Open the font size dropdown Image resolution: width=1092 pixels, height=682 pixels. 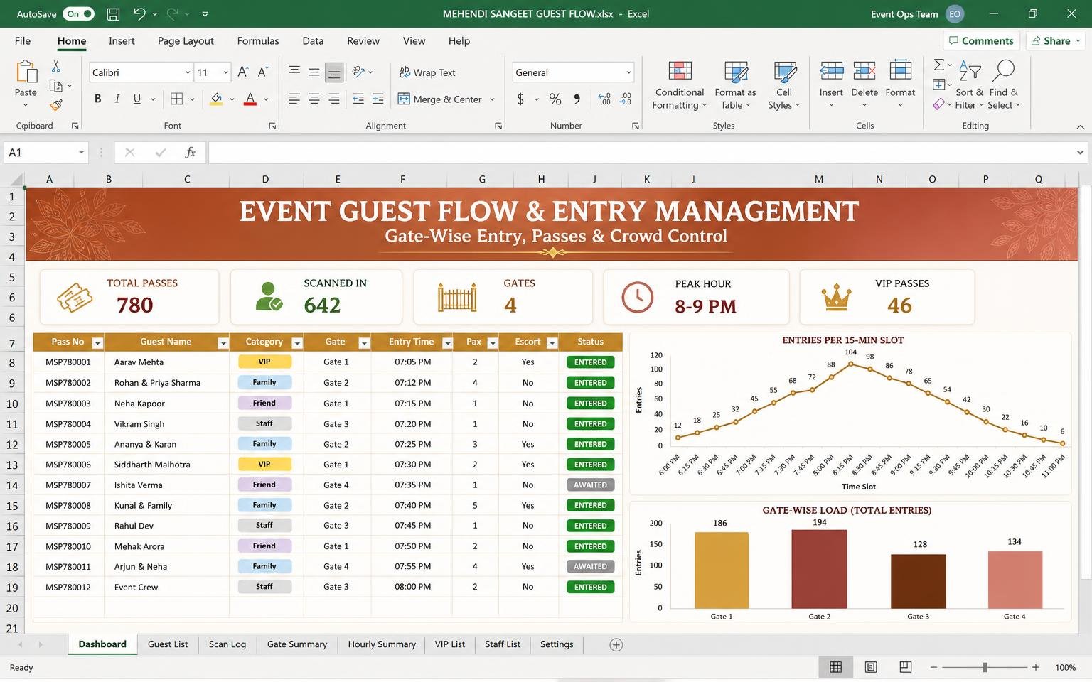tap(225, 72)
